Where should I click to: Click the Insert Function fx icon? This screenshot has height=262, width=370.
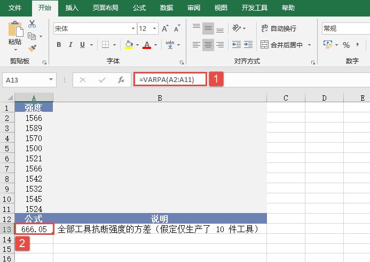tap(121, 80)
